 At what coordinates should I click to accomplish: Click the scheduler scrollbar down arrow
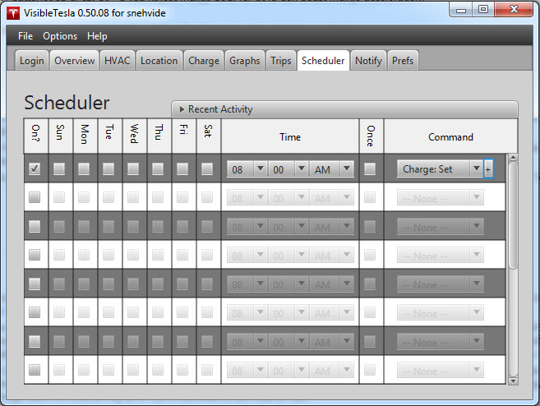point(513,381)
